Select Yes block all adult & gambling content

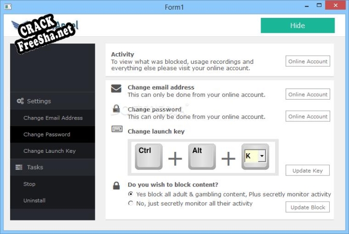pyautogui.click(x=131, y=194)
